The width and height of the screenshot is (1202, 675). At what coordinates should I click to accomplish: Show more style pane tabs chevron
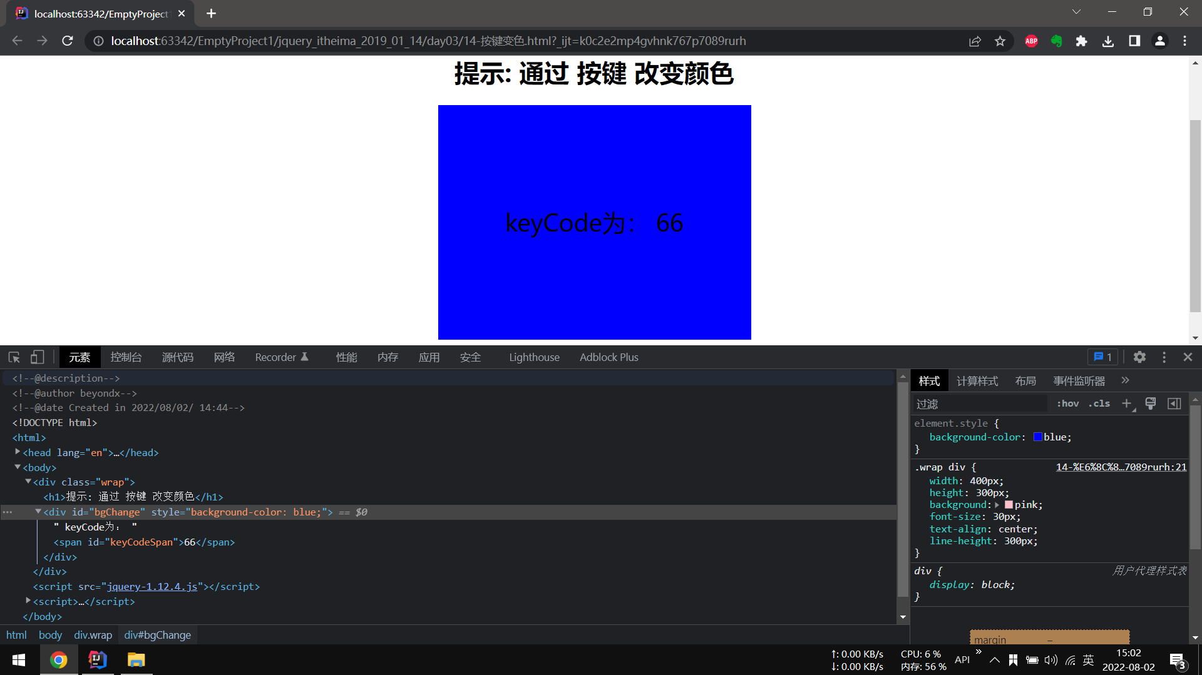coord(1125,380)
